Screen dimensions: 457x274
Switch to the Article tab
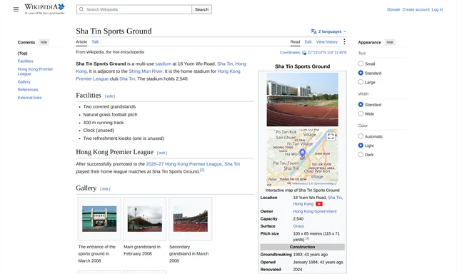[81, 42]
